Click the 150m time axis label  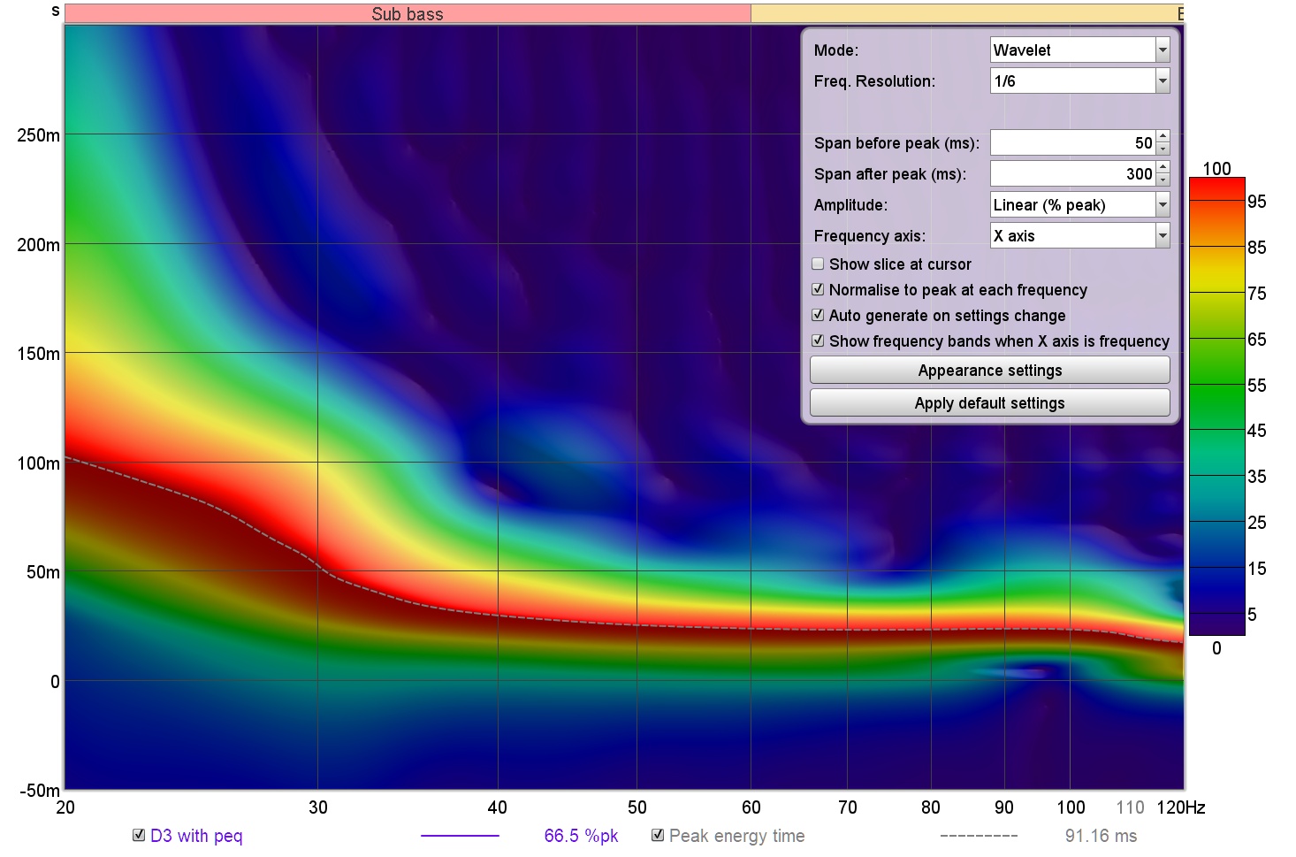pos(38,354)
